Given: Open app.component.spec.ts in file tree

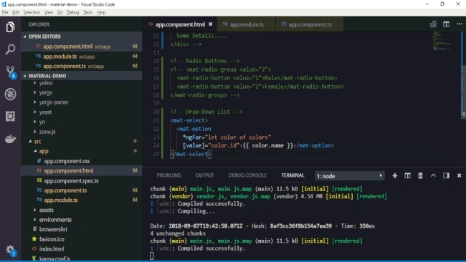Looking at the screenshot, I should (81, 180).
